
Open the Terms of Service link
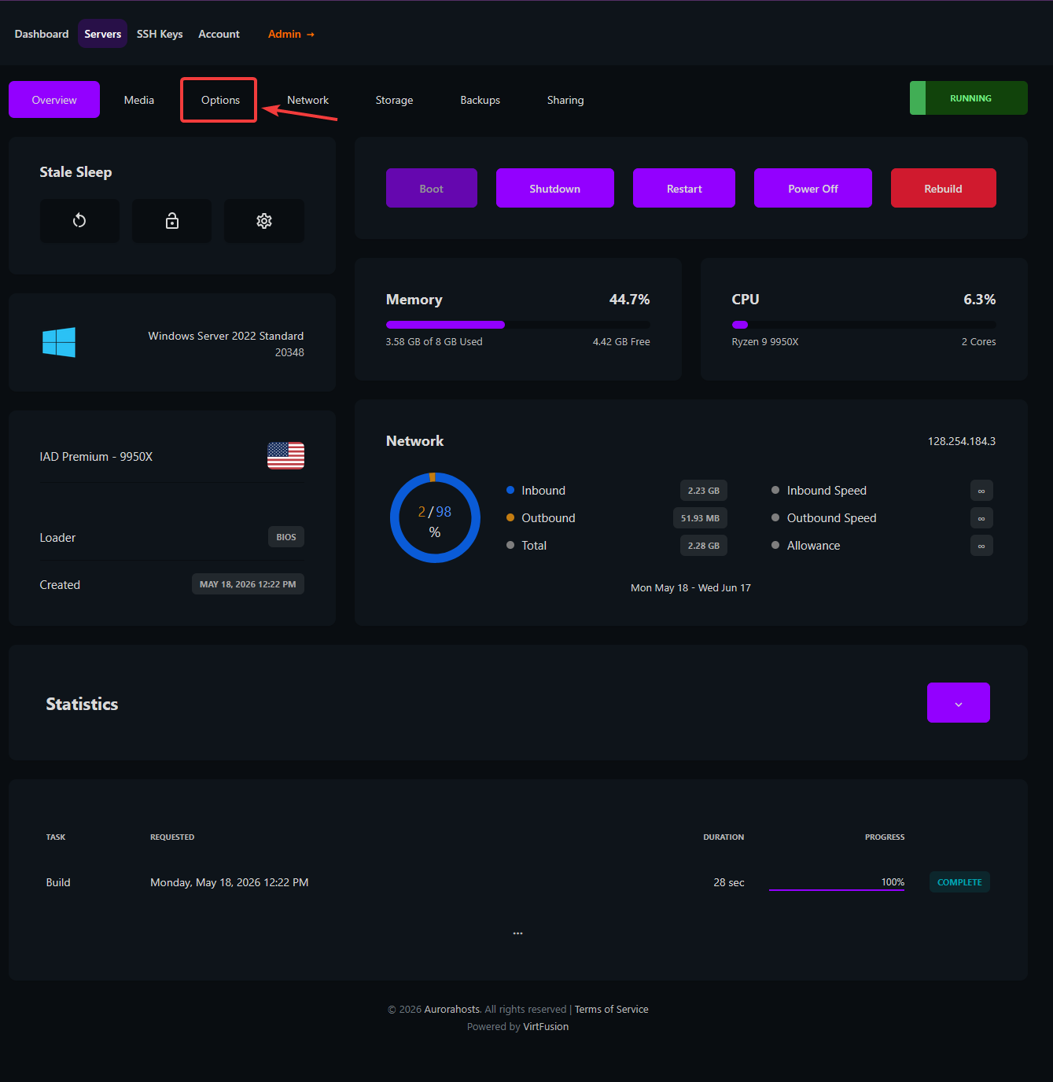(x=612, y=1010)
